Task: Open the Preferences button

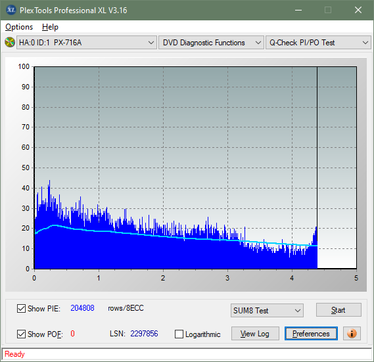Action: coord(311,334)
